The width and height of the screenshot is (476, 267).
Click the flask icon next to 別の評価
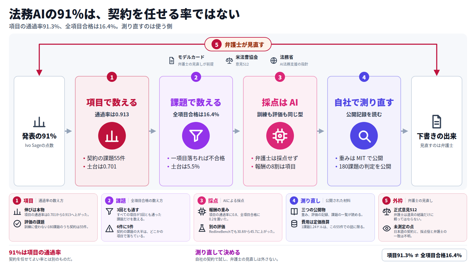pyautogui.click(x=202, y=228)
